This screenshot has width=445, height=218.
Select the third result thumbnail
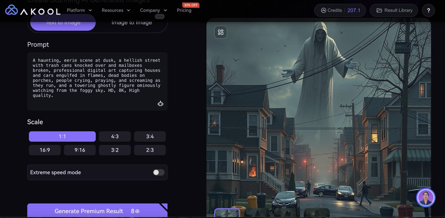coord(287,213)
